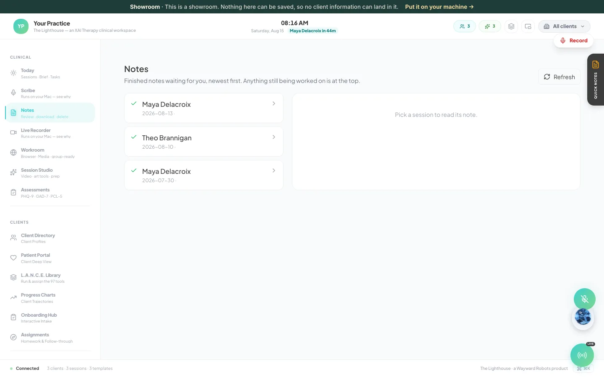Expand chevron on Maya Delacroix 2026-07-30 row
This screenshot has height=377, width=604.
point(274,170)
